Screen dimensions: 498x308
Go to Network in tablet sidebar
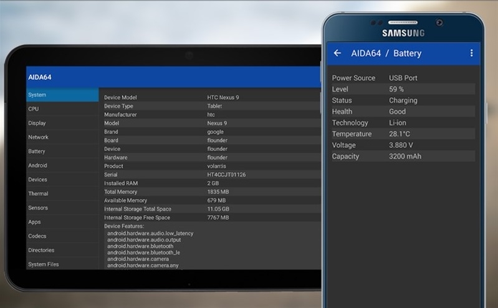[x=62, y=137]
